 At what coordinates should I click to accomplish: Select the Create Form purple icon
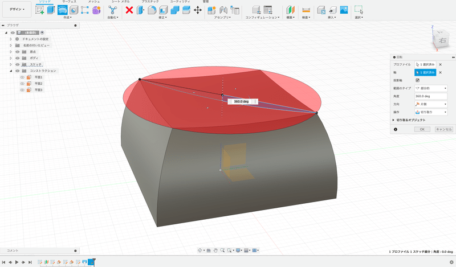(x=96, y=10)
